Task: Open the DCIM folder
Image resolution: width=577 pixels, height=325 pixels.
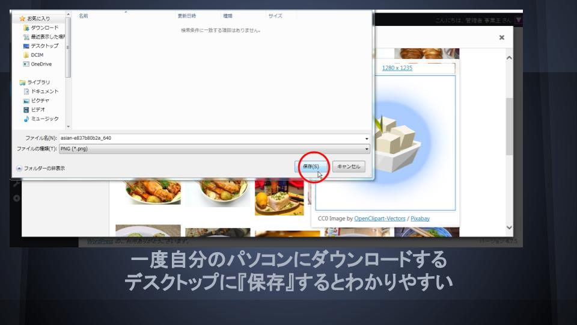Action: tap(37, 55)
